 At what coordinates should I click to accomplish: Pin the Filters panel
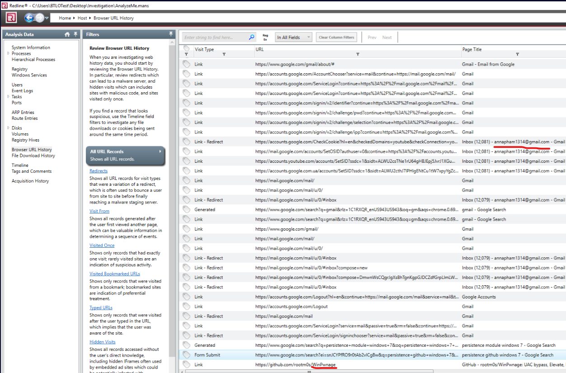(x=171, y=34)
